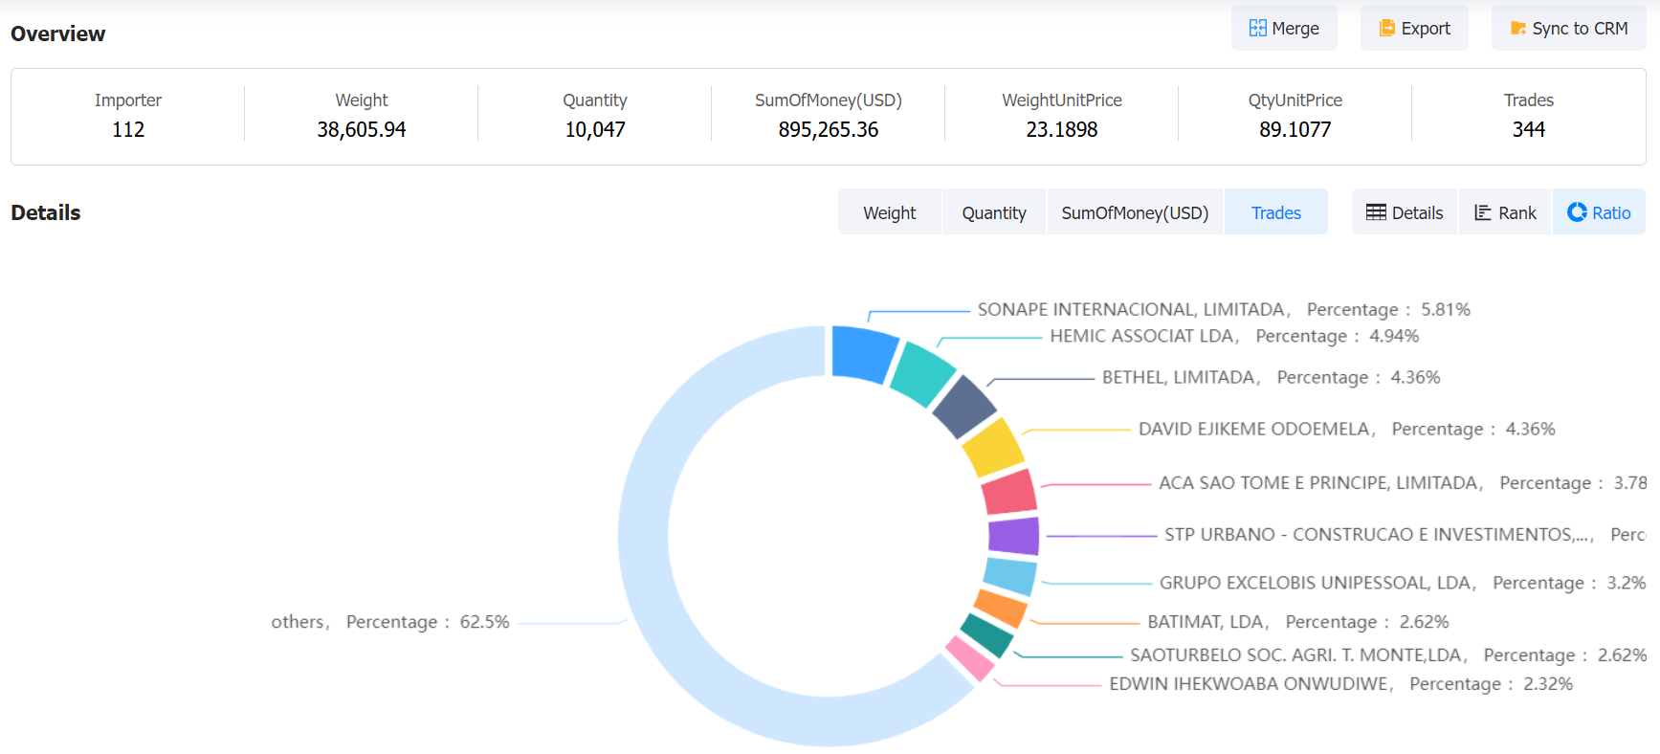Click the Ratio donut icon

click(x=1577, y=212)
